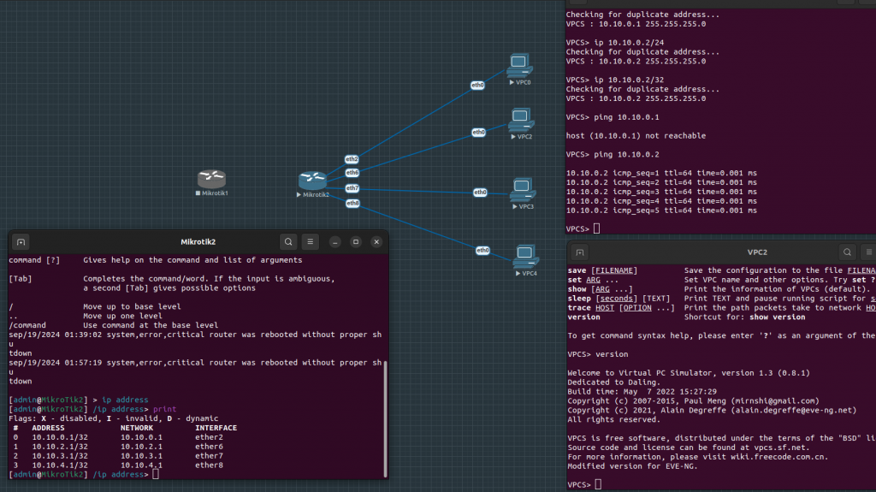The width and height of the screenshot is (876, 492).
Task: Click the upper terminal VPCS prompt
Action: [x=583, y=228]
